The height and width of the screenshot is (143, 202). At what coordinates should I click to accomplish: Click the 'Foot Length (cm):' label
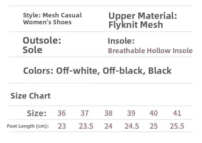pyautogui.click(x=28, y=126)
